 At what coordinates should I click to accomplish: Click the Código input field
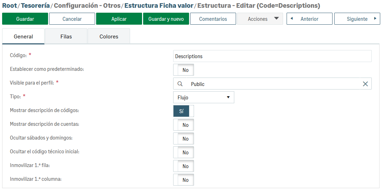[272, 56]
